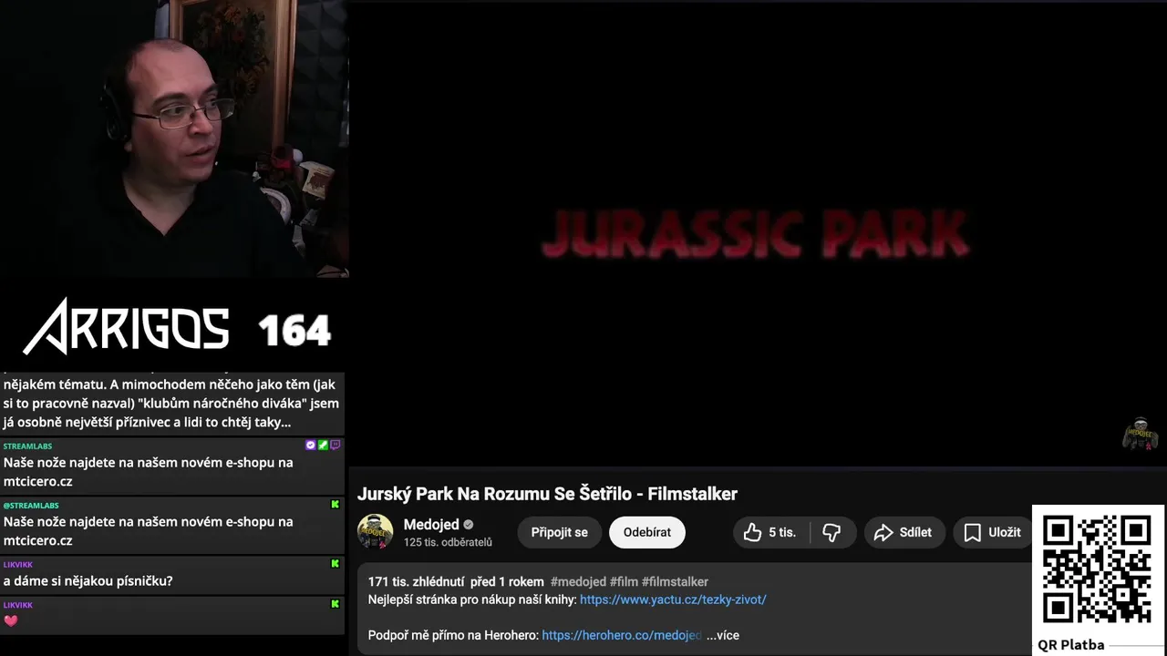The width and height of the screenshot is (1167, 656).
Task: Click the 171 tis. zhlédnutí view count
Action: (417, 581)
